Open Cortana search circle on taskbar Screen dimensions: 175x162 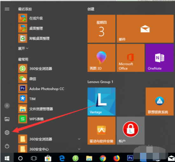[x=20, y=158]
